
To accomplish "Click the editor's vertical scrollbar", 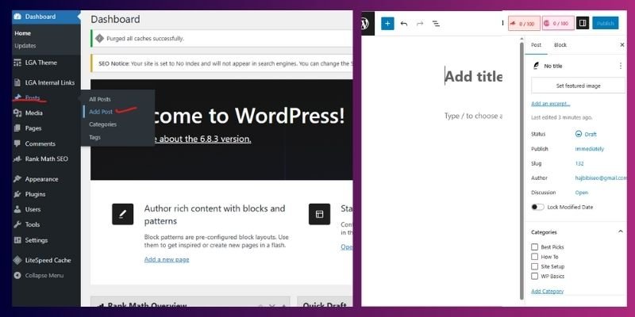I will [x=521, y=171].
